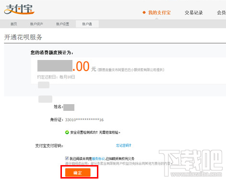Screen dimensions: 226x179
Task: Click the gray masked 姓名 value box
Action: (69, 107)
